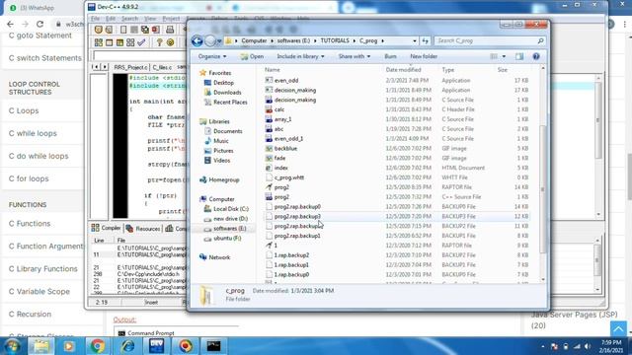This screenshot has width=632, height=355.
Task: Change the view with the views icon
Action: 494,56
